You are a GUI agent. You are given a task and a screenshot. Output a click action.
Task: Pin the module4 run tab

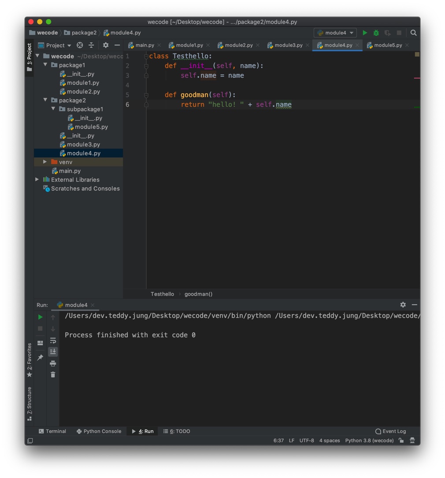(x=40, y=357)
